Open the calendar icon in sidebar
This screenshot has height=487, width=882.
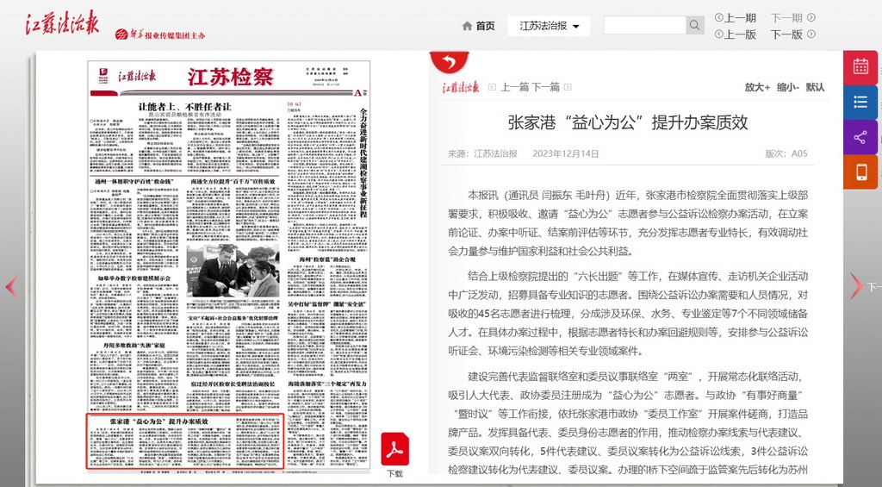point(860,66)
